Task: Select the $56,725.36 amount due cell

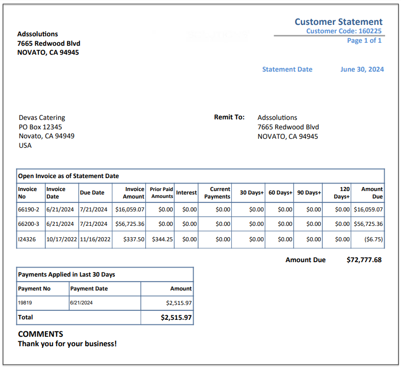Action: point(368,224)
